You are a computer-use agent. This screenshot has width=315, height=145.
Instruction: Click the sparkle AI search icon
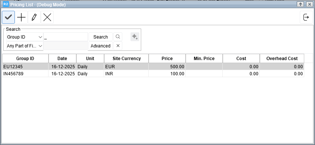[x=135, y=37]
